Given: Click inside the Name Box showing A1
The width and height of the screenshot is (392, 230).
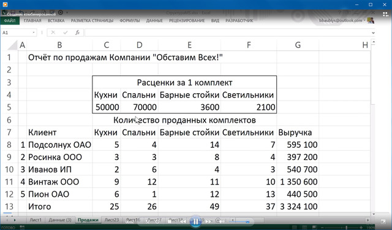Looking at the screenshot, I should (x=17, y=33).
